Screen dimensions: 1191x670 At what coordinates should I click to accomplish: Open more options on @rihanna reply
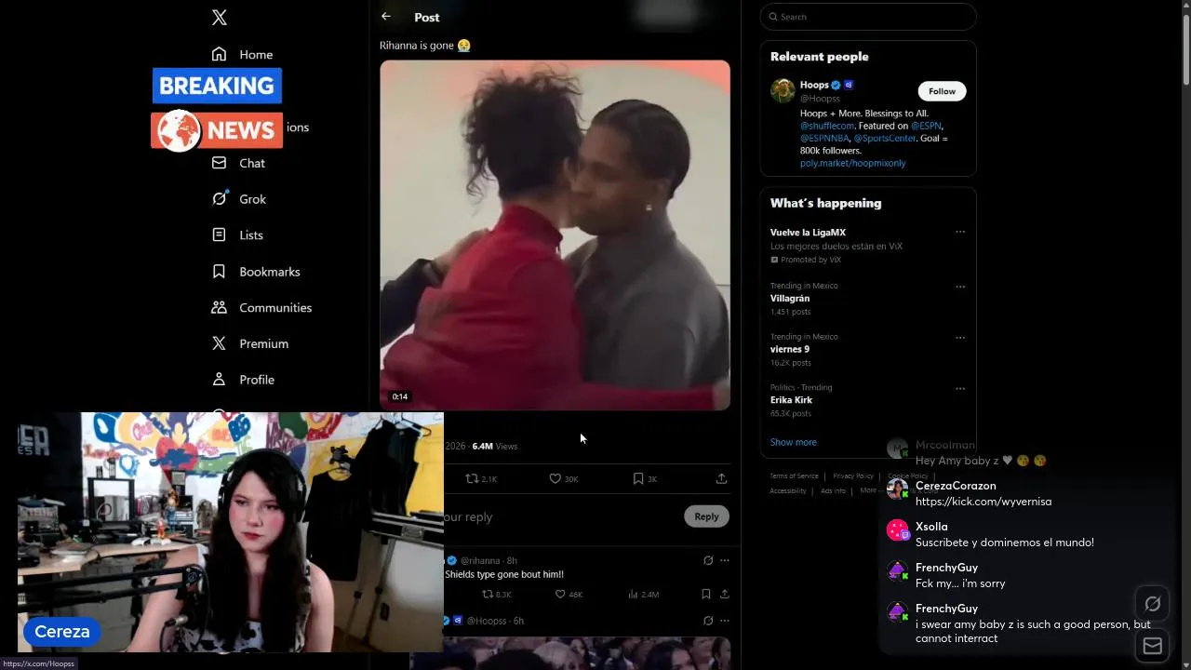pyautogui.click(x=725, y=560)
